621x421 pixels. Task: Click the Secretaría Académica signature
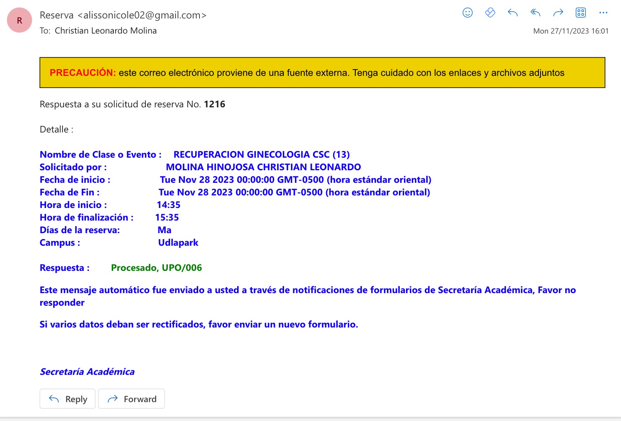tap(87, 372)
